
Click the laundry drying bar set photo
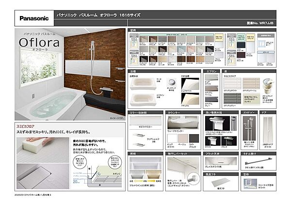183,168
